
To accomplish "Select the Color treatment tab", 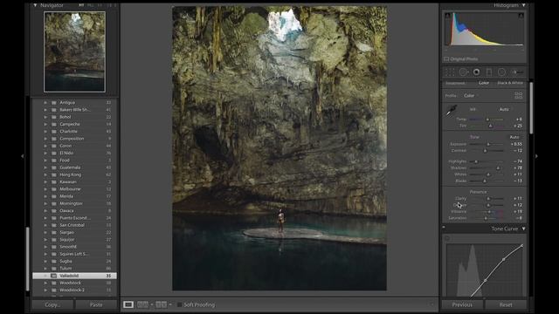I will click(483, 83).
